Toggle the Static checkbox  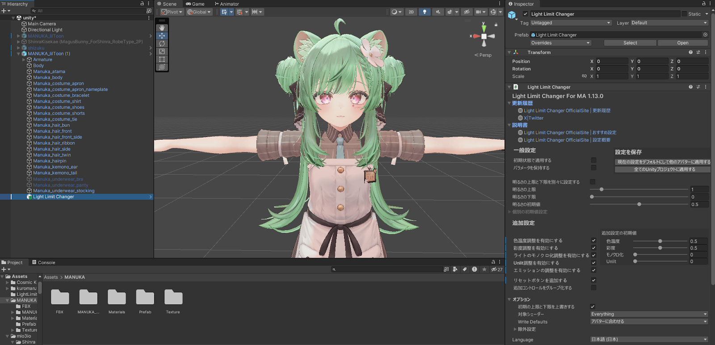point(684,14)
